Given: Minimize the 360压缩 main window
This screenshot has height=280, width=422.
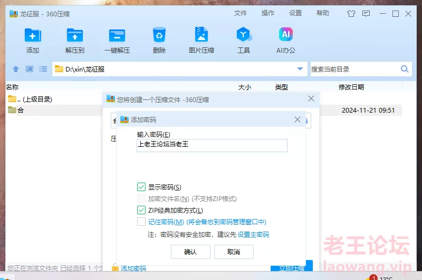Looking at the screenshot, I should pos(383,14).
